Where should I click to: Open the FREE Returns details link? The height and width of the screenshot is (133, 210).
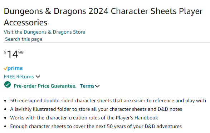(19, 77)
